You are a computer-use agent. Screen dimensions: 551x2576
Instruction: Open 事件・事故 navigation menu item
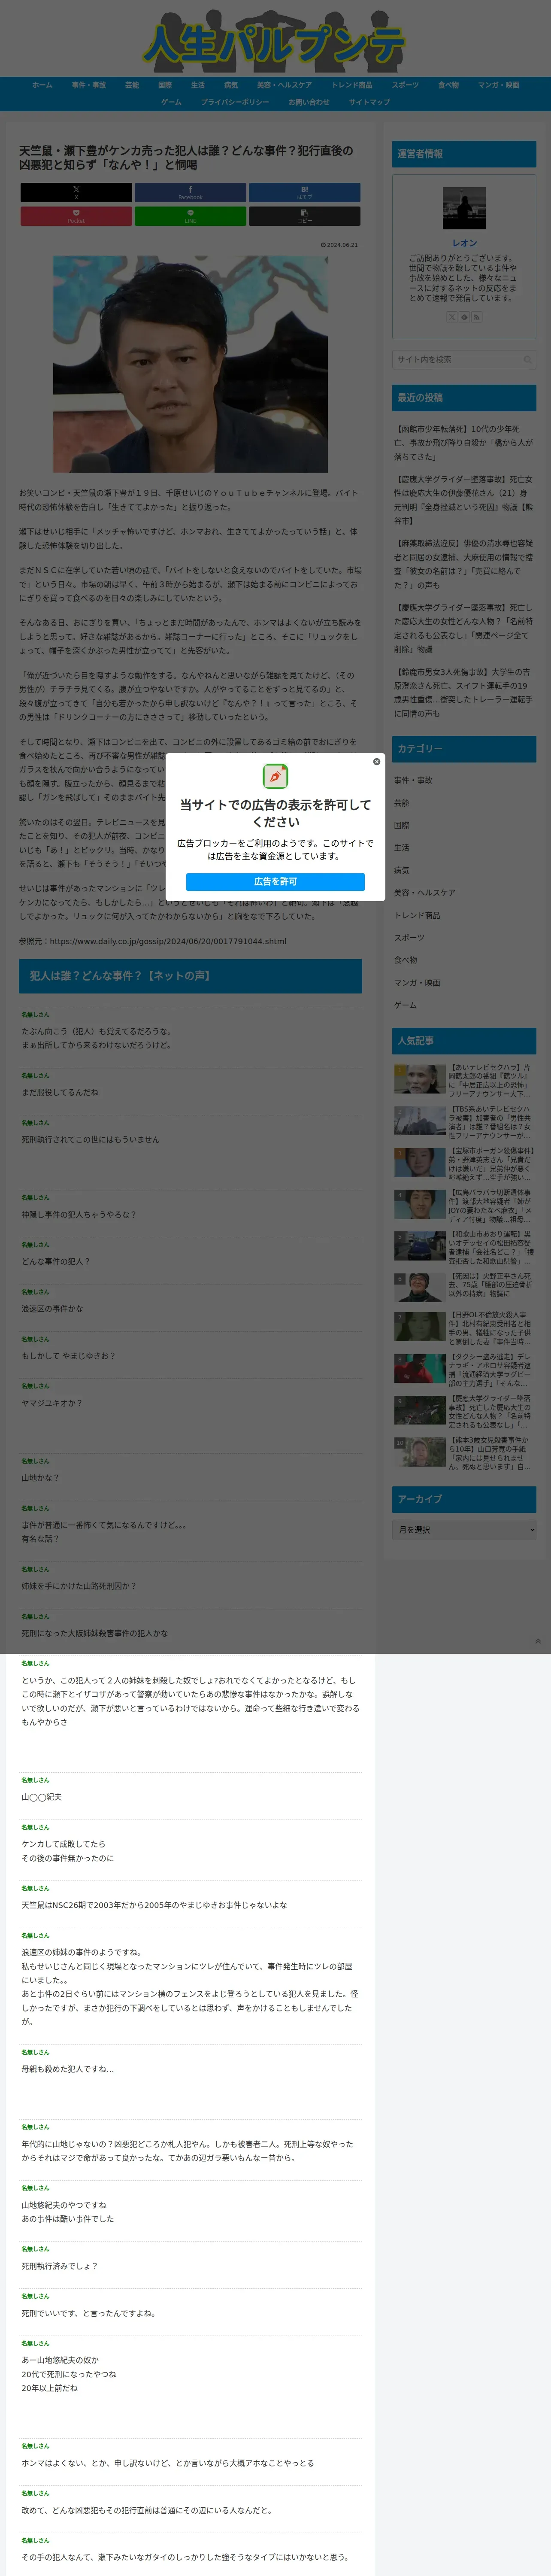[88, 85]
